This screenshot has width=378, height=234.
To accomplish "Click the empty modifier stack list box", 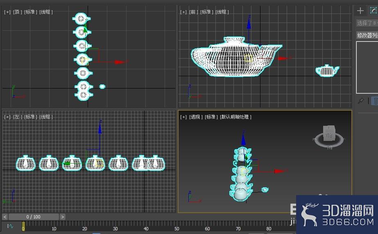I will (367, 67).
